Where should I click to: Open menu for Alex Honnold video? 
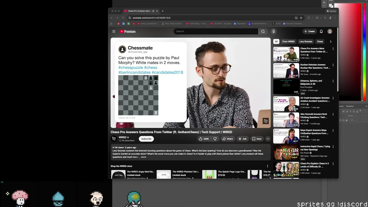point(333,114)
